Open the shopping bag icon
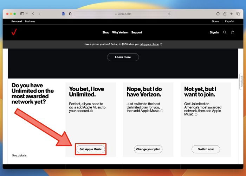 [x=233, y=32]
